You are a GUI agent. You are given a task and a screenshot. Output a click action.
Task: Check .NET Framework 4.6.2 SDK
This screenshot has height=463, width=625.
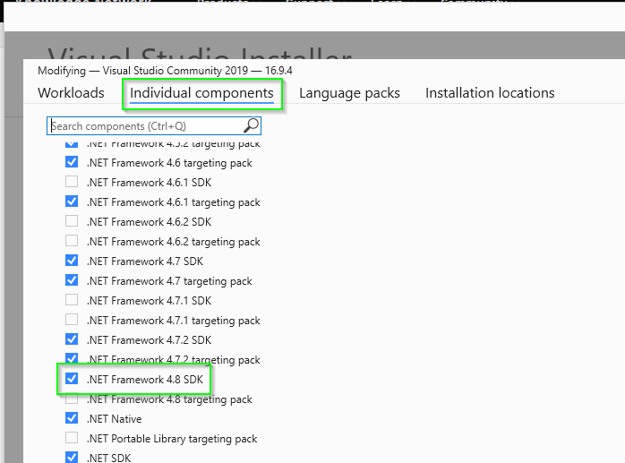(72, 221)
